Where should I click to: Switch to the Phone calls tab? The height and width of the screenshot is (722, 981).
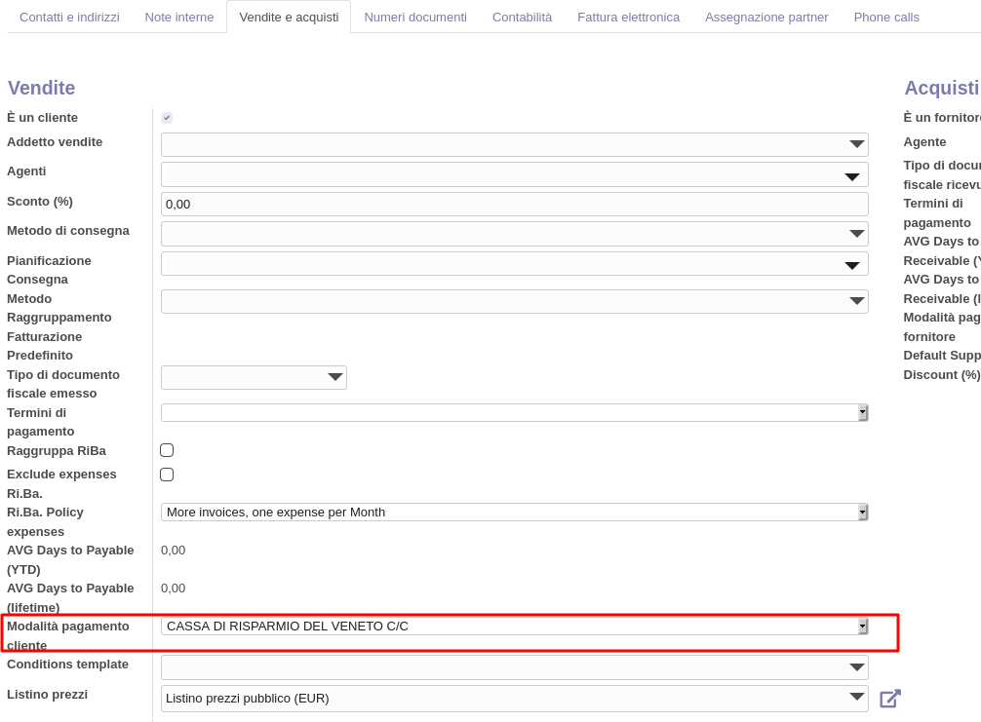tap(886, 18)
